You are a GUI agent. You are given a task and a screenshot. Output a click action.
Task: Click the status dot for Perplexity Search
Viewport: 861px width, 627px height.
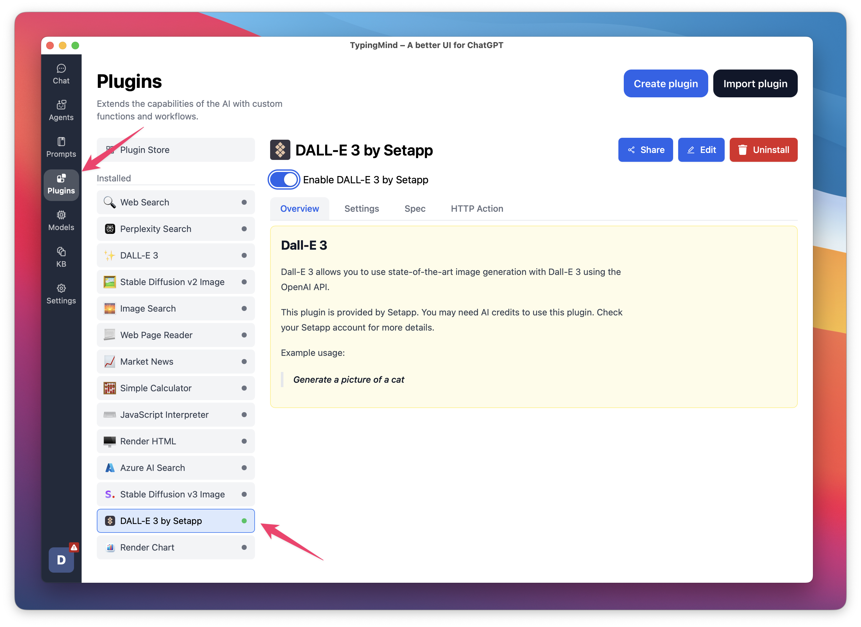point(244,229)
